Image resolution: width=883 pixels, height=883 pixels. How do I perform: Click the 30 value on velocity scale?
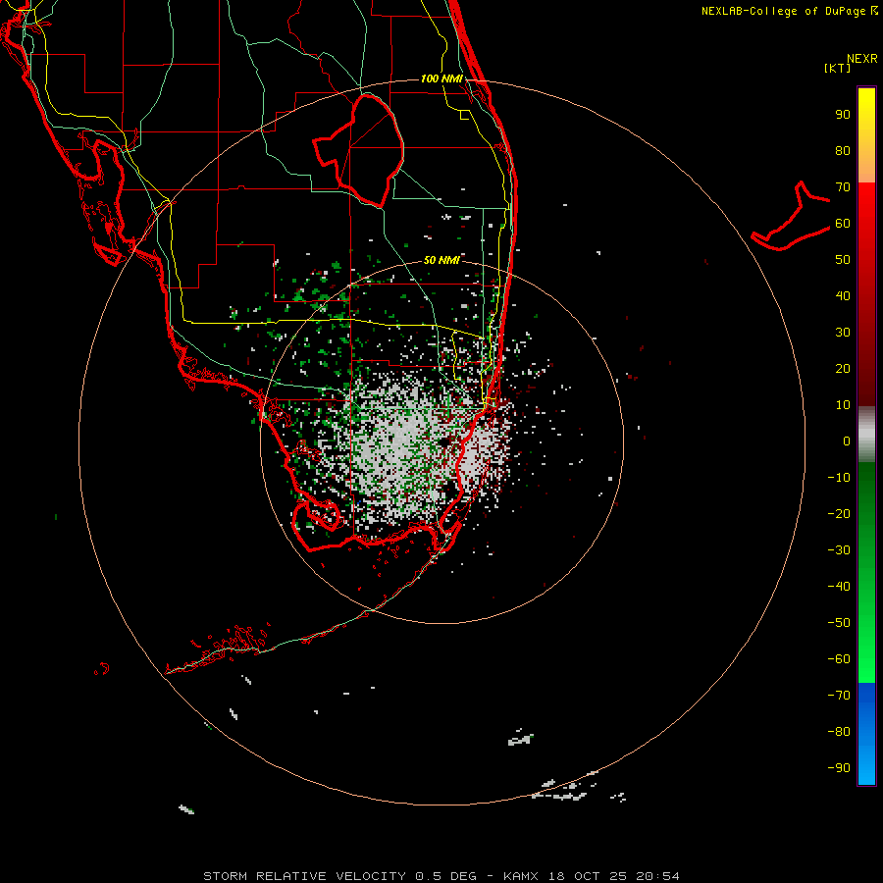tap(843, 333)
